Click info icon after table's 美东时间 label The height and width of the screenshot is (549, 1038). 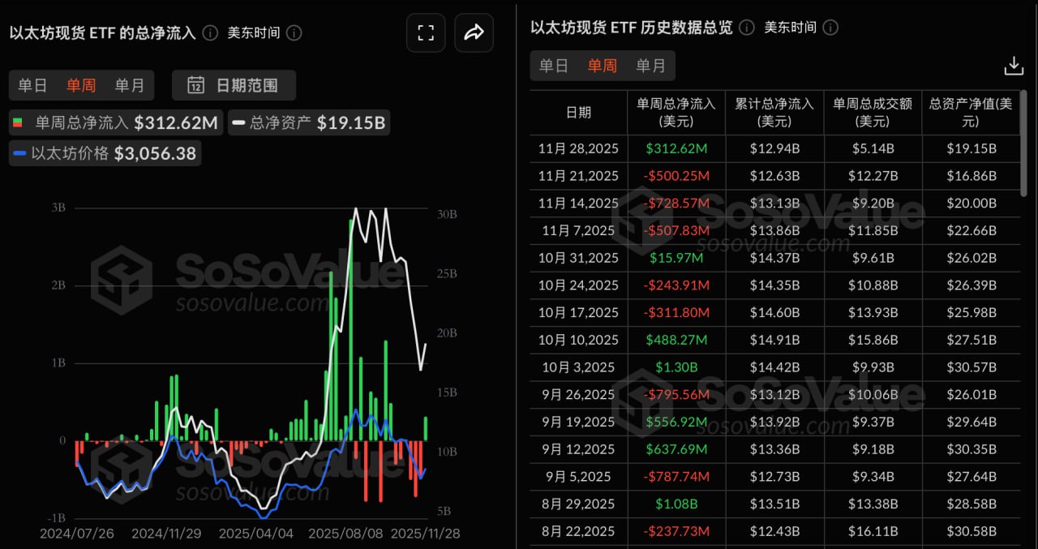click(x=831, y=28)
